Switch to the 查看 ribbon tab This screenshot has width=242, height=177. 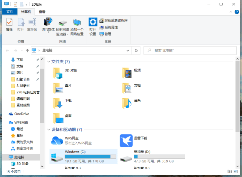click(42, 12)
